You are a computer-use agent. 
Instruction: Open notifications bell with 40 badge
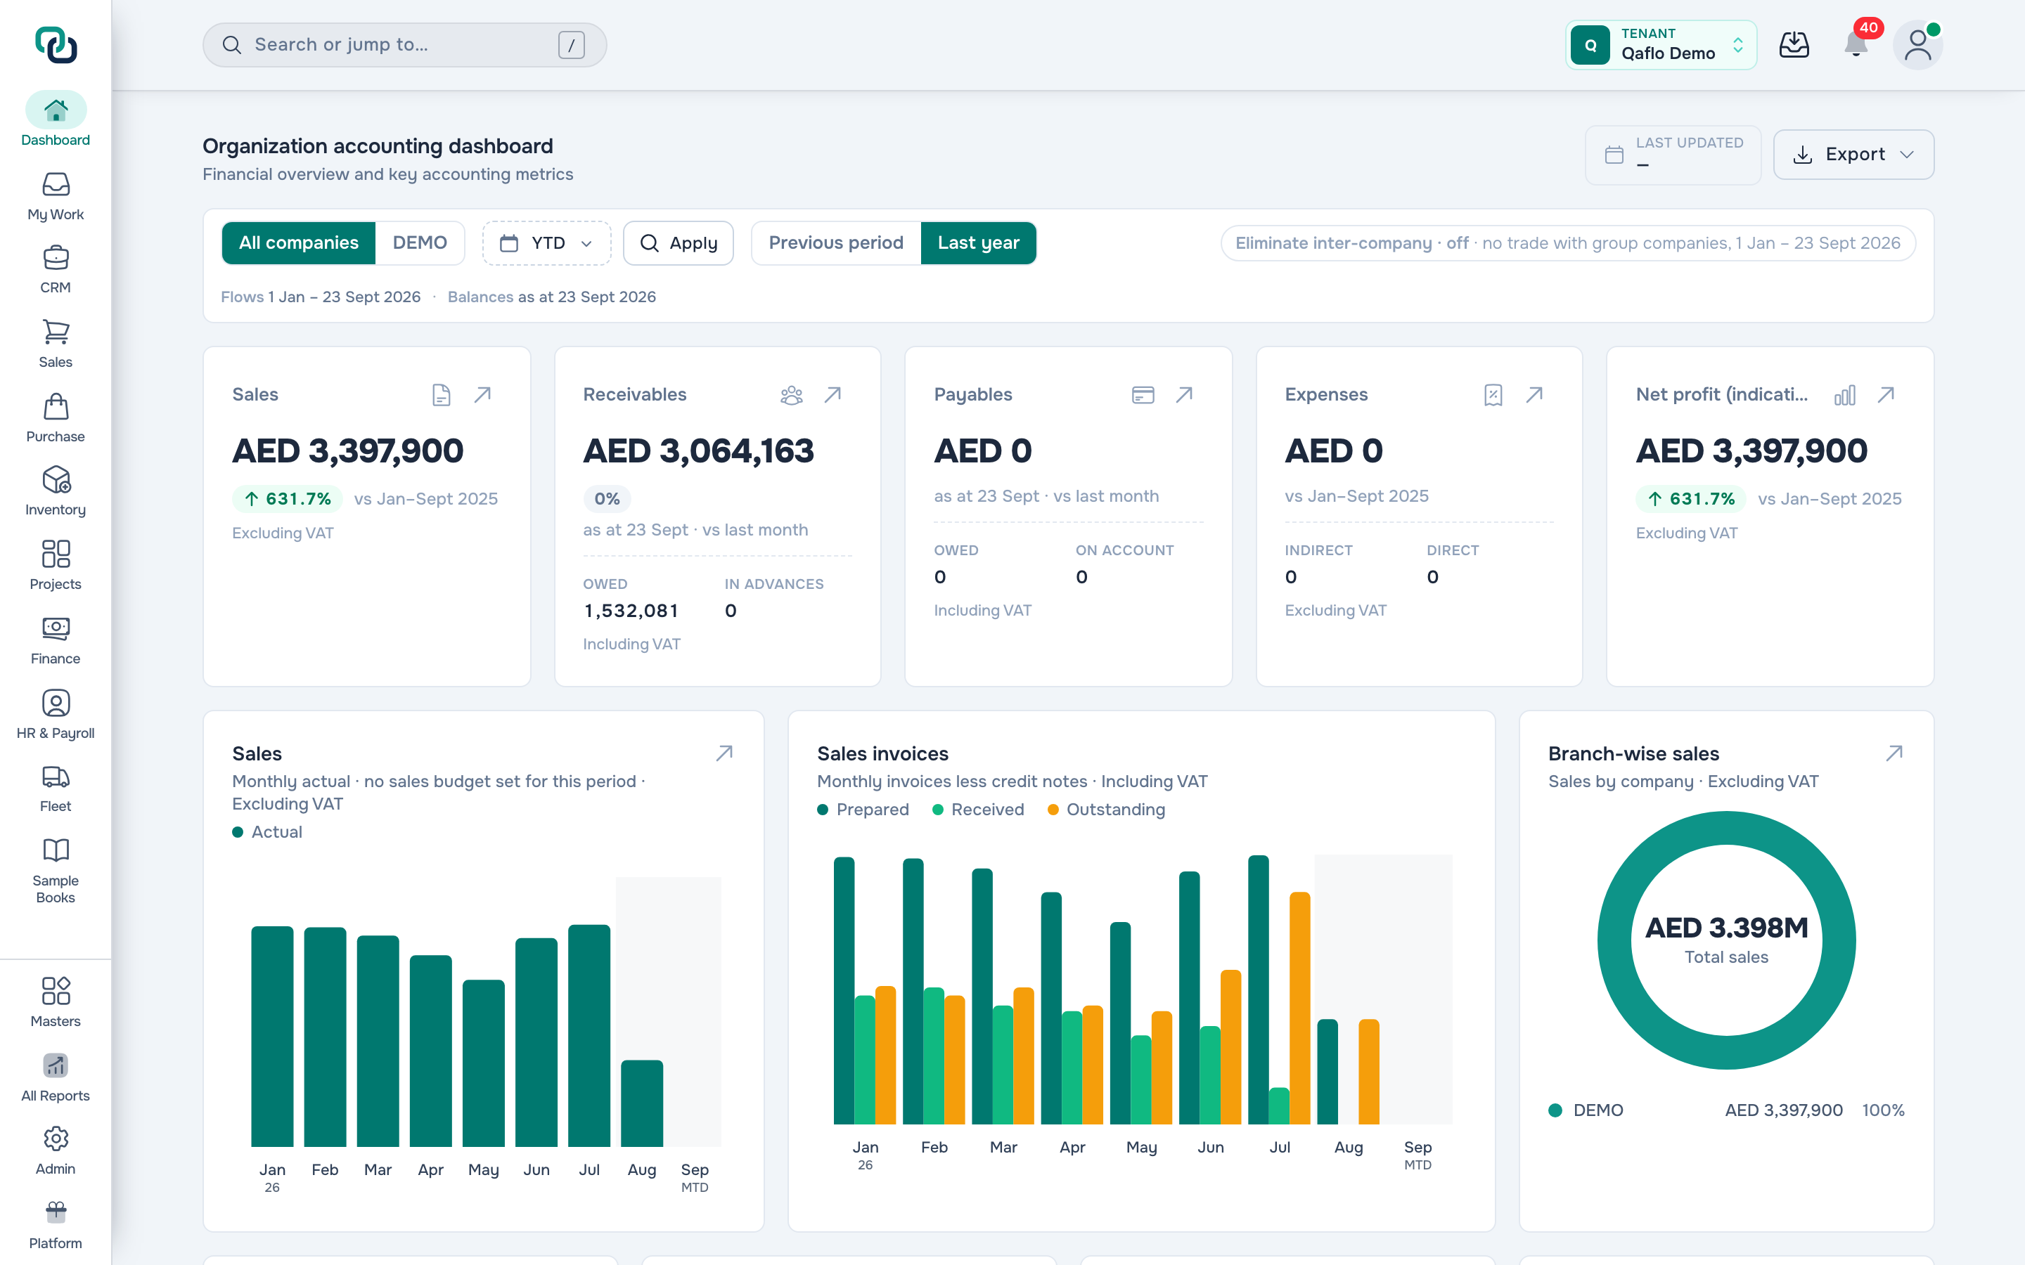(1856, 44)
